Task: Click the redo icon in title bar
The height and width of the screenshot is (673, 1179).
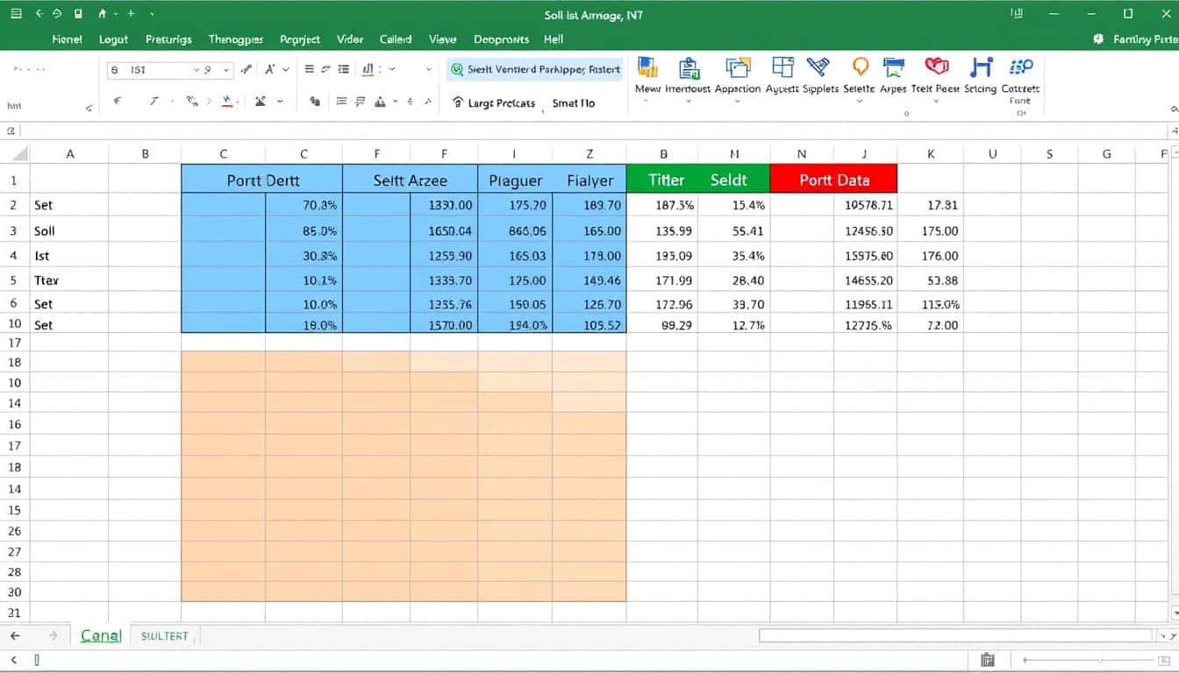Action: click(57, 14)
